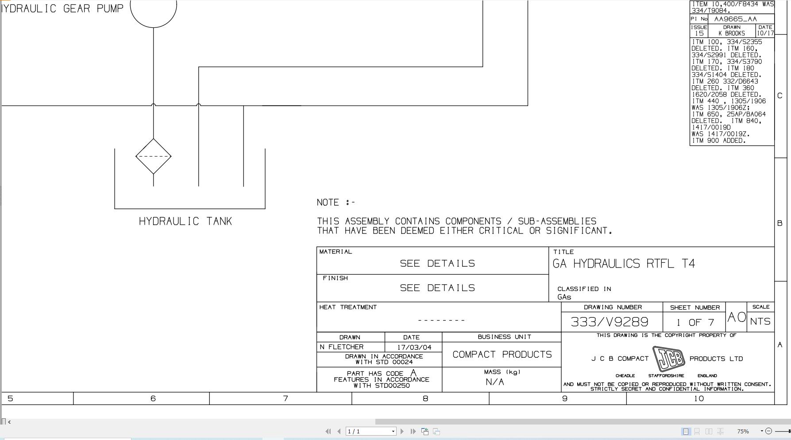Click the green import-arrow page icon beside last-page button

[x=425, y=431]
